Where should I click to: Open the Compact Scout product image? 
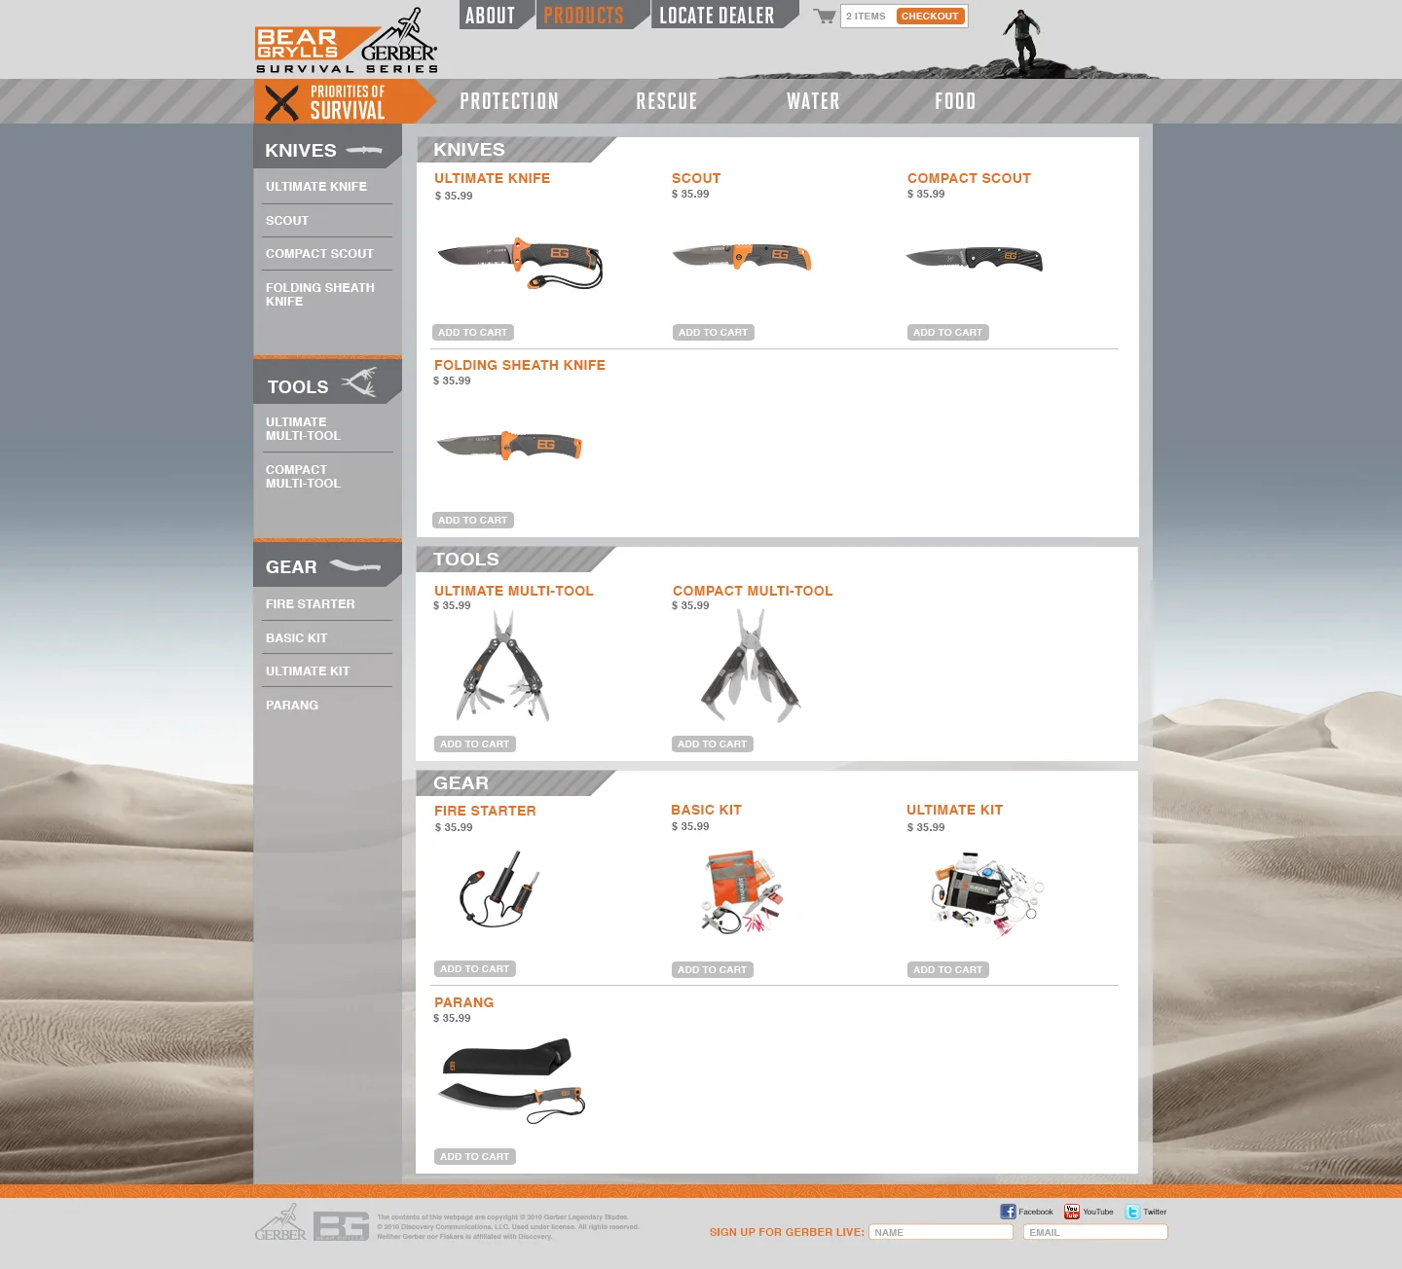click(975, 259)
